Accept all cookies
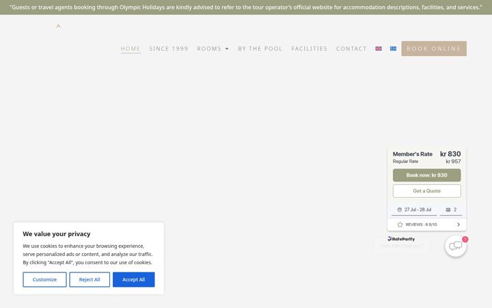This screenshot has width=492, height=308. point(134,279)
